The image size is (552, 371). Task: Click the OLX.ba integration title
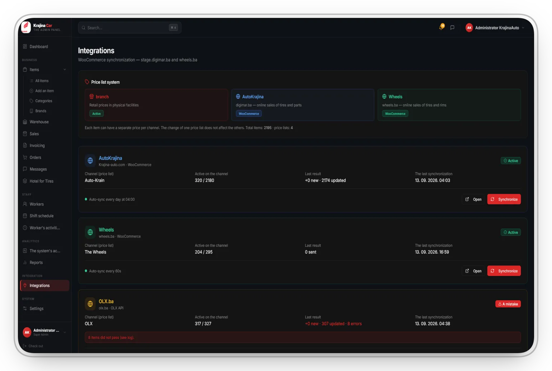pyautogui.click(x=106, y=301)
